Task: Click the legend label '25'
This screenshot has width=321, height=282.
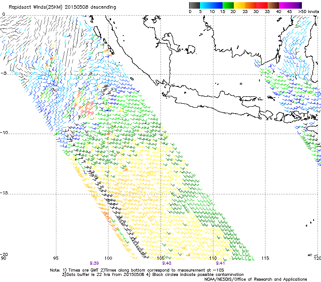Action: [245, 12]
